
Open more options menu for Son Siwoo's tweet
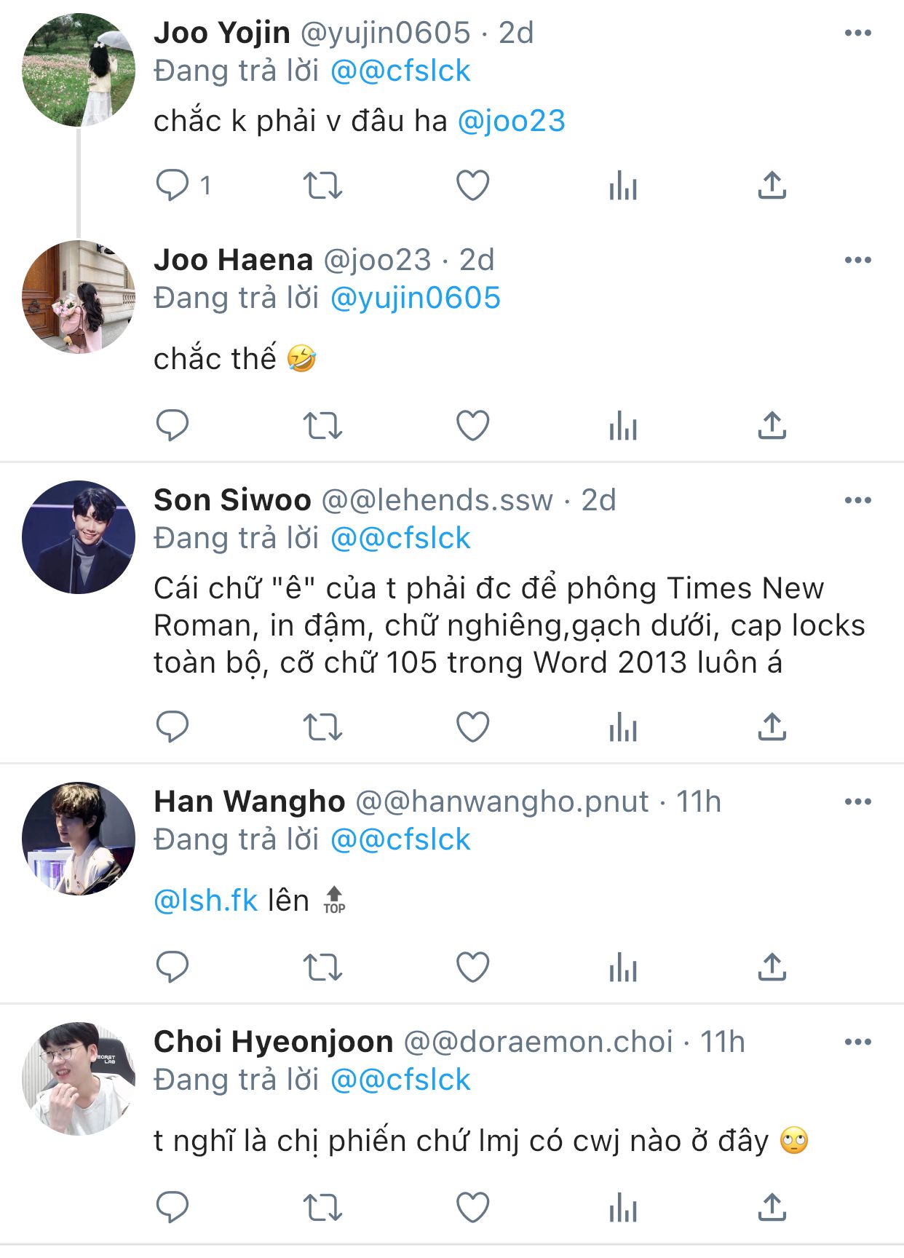(857, 500)
